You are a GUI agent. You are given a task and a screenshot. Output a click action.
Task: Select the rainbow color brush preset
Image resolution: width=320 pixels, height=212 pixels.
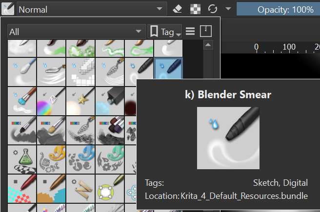click(x=51, y=100)
